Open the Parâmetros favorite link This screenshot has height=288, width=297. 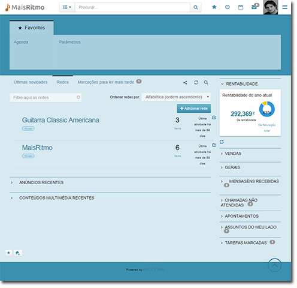(x=69, y=42)
